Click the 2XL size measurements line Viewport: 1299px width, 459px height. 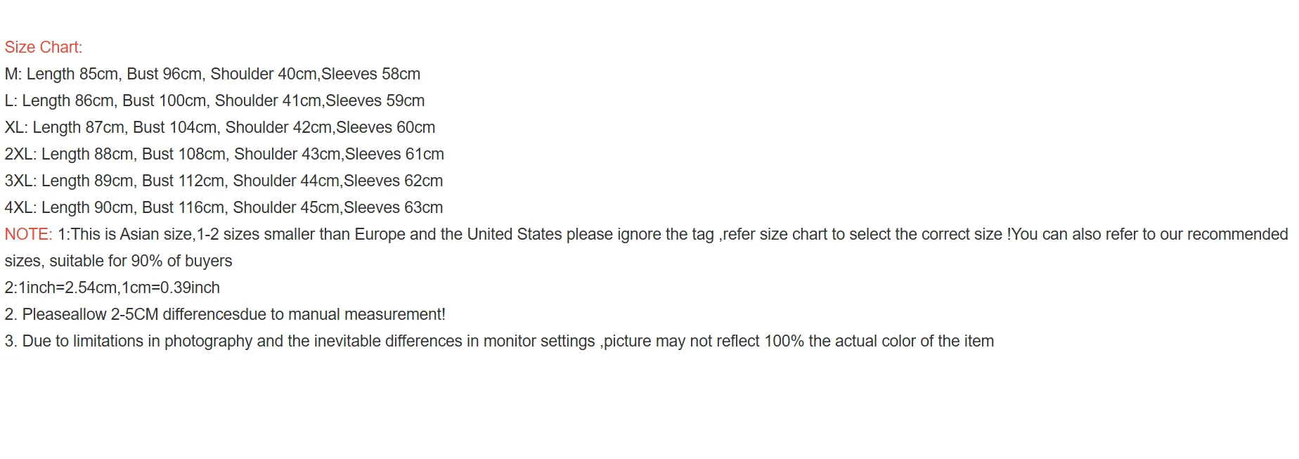(224, 154)
